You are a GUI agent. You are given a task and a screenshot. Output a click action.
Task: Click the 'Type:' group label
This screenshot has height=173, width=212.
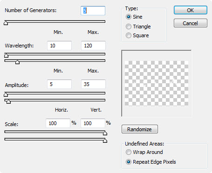click(131, 8)
